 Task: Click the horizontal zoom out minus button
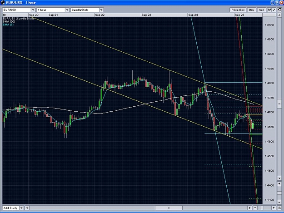pos(255,208)
